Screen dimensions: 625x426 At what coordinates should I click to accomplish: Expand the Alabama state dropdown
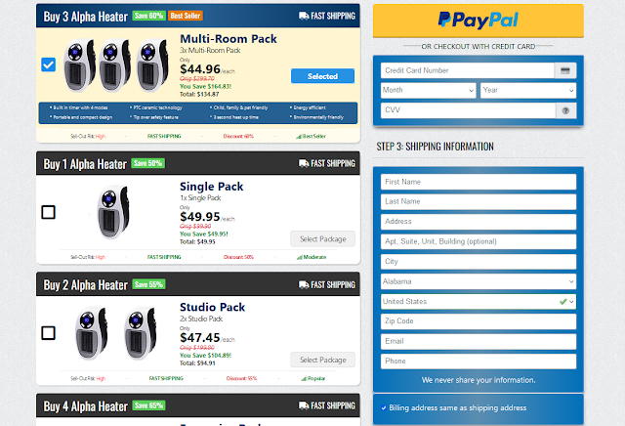(x=479, y=281)
